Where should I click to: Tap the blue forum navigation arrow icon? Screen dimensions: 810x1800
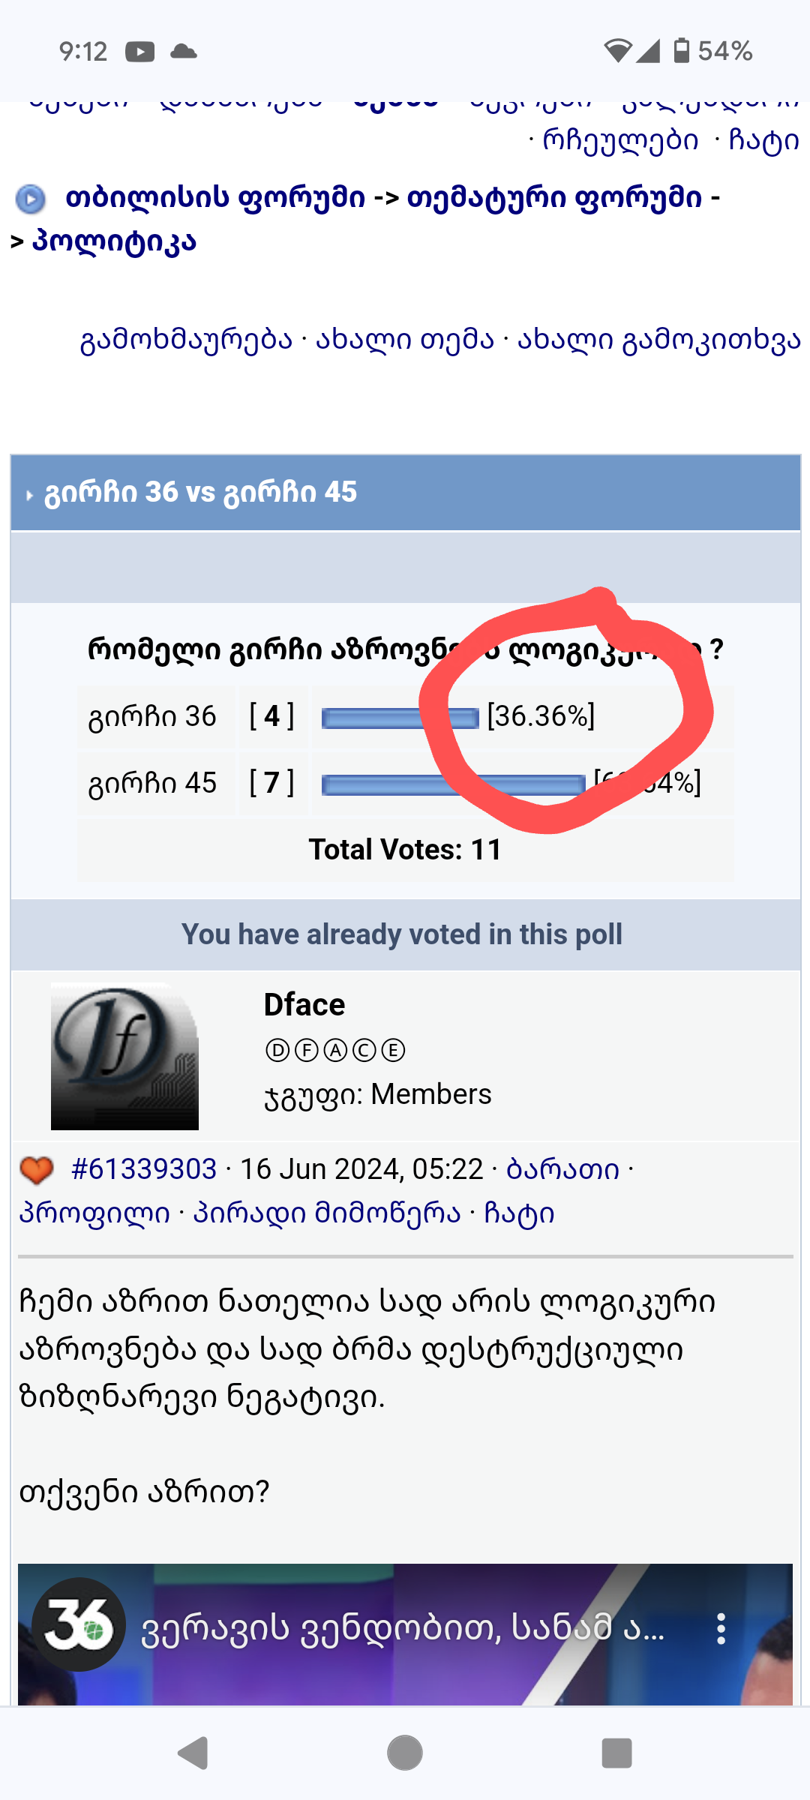[x=31, y=199]
